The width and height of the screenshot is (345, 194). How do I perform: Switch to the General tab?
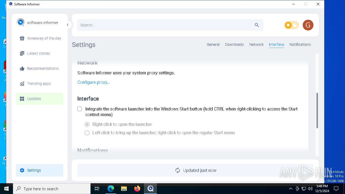pyautogui.click(x=213, y=44)
